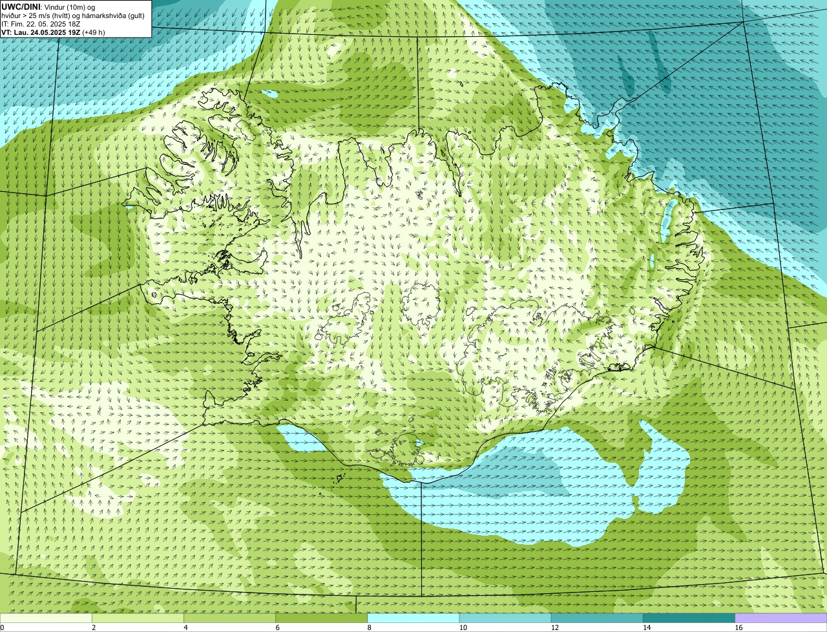Click the 14–16 m/s dark teal legend swatch

[689, 618]
